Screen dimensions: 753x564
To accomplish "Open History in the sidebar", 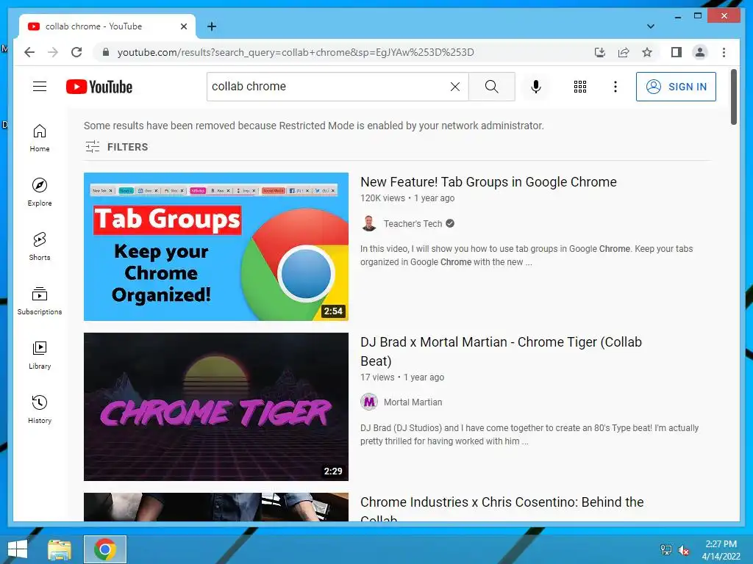I will tap(40, 410).
